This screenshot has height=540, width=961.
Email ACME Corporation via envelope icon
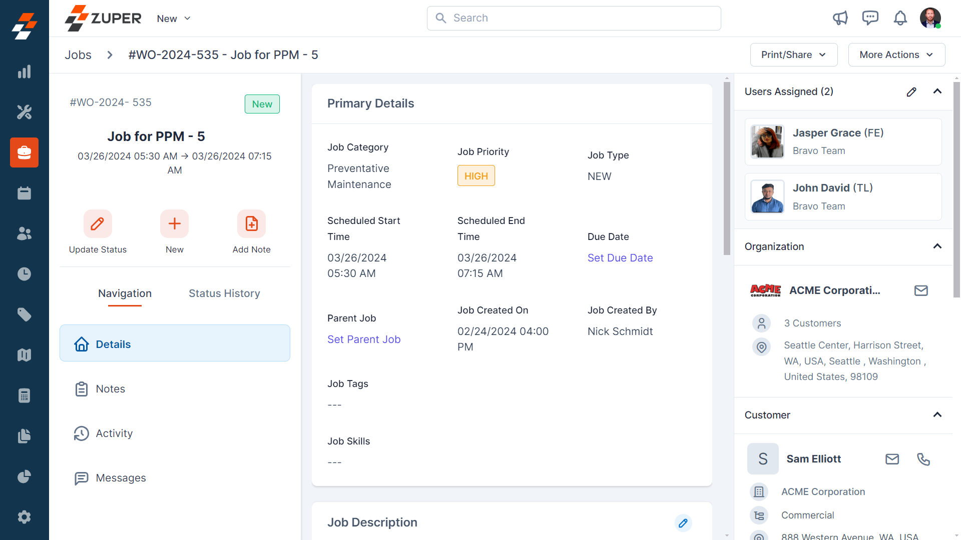(921, 290)
